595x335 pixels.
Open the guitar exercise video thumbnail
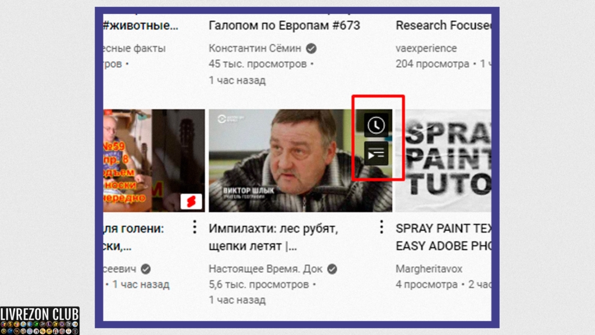pos(154,161)
